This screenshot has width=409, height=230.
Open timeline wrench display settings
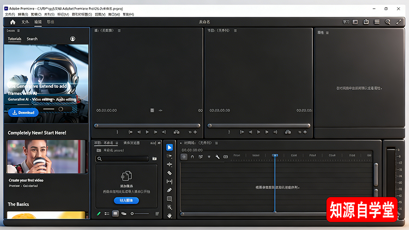[217, 156]
